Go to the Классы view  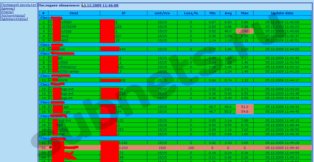(x=7, y=12)
